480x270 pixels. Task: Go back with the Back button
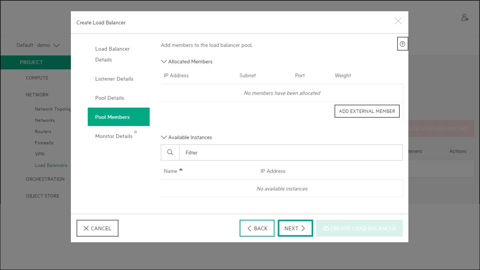[257, 228]
